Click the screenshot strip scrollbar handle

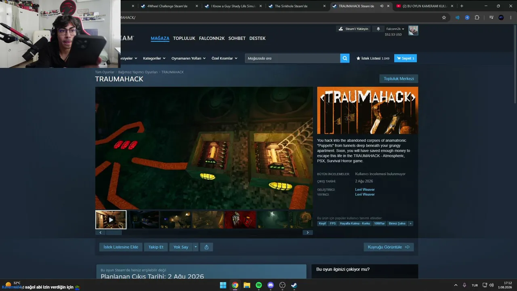point(113,232)
